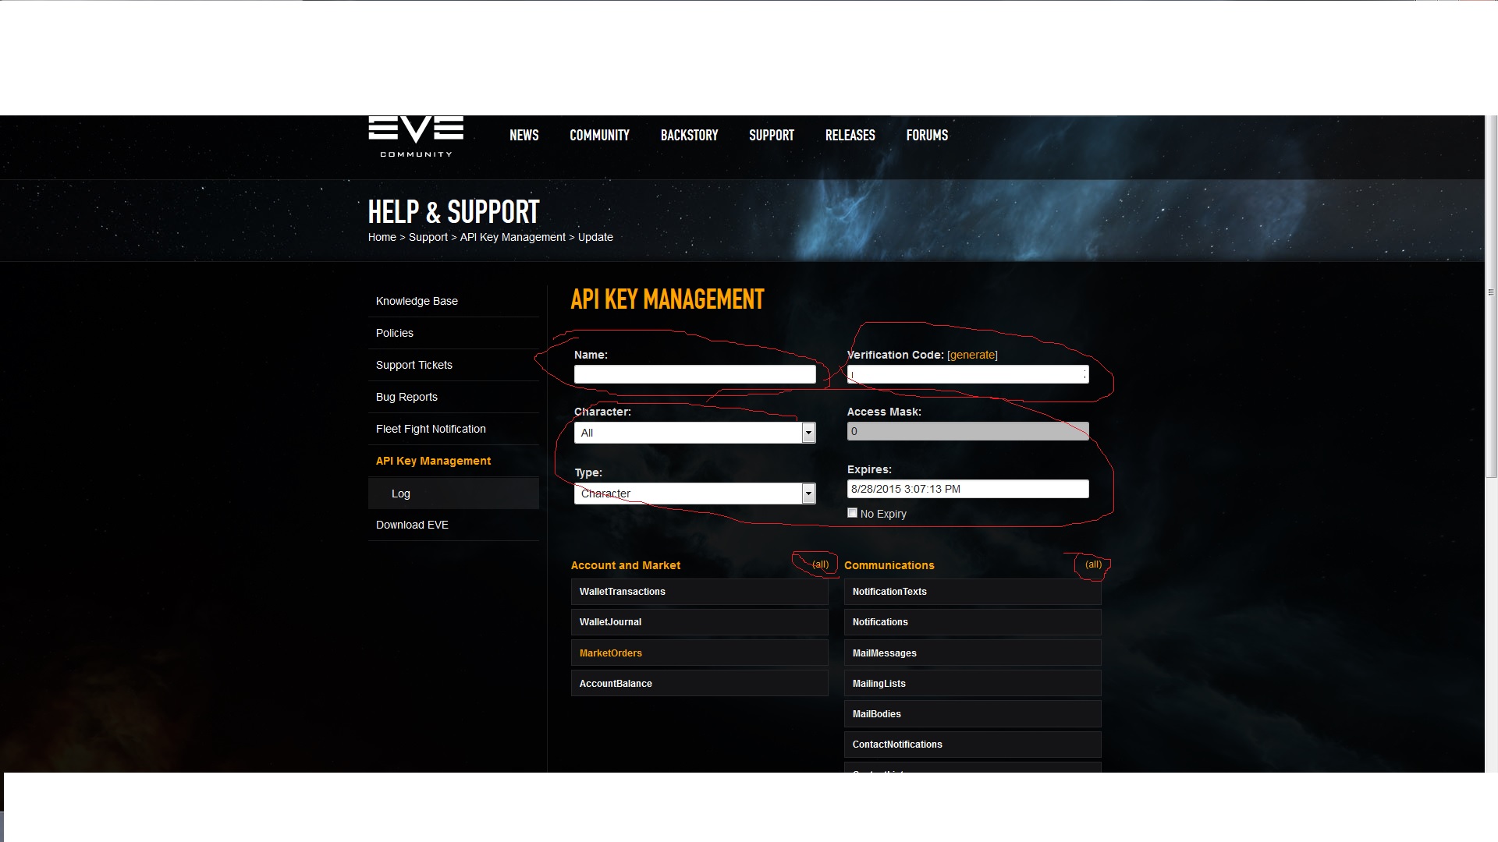This screenshot has height=842, width=1498.
Task: Open the Character dropdown
Action: (x=694, y=433)
